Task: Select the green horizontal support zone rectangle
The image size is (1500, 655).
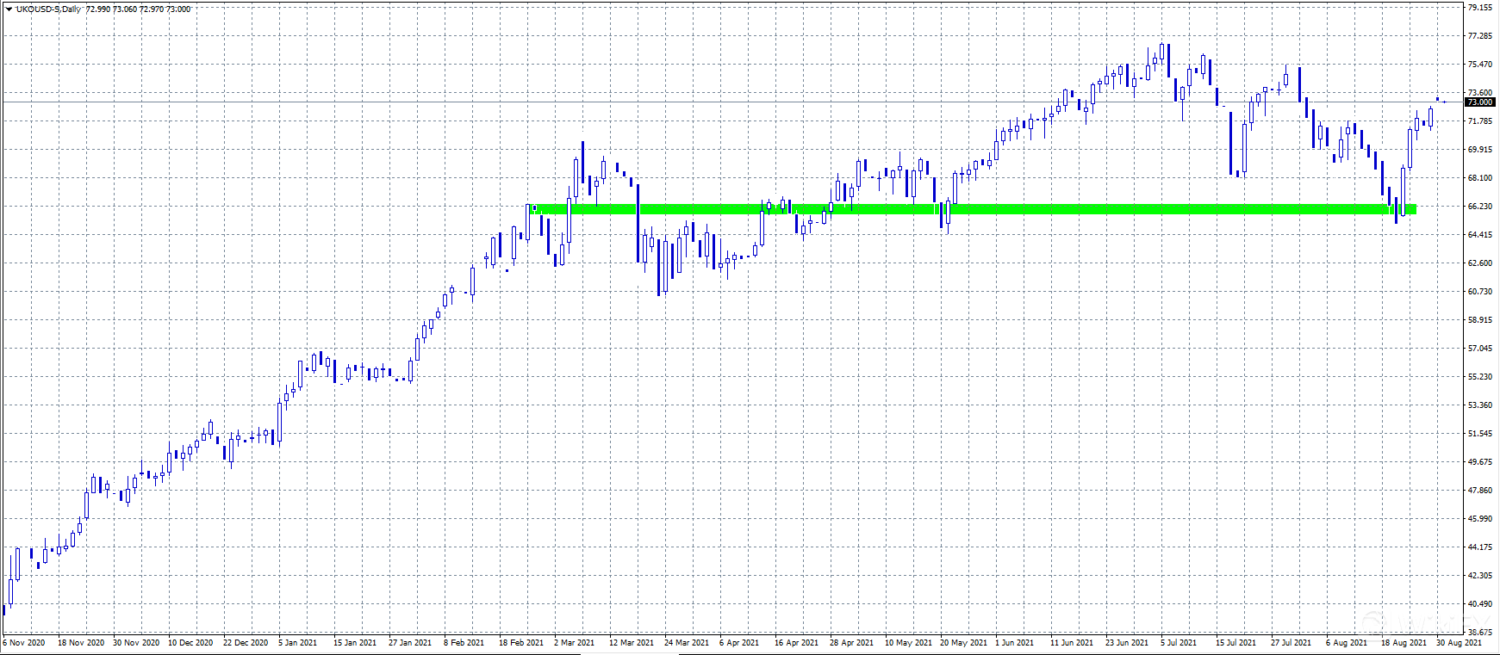Action: pos(974,209)
